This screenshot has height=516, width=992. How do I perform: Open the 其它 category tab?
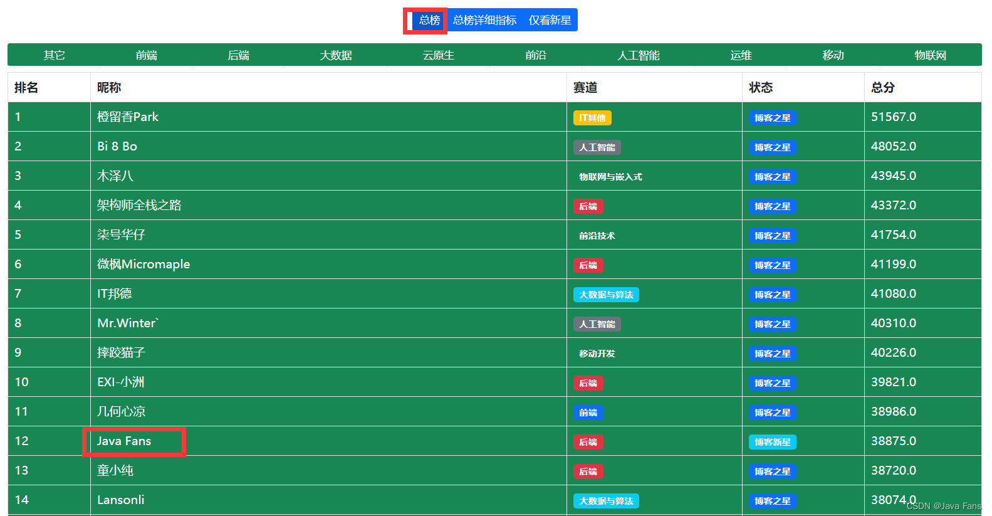tap(54, 55)
